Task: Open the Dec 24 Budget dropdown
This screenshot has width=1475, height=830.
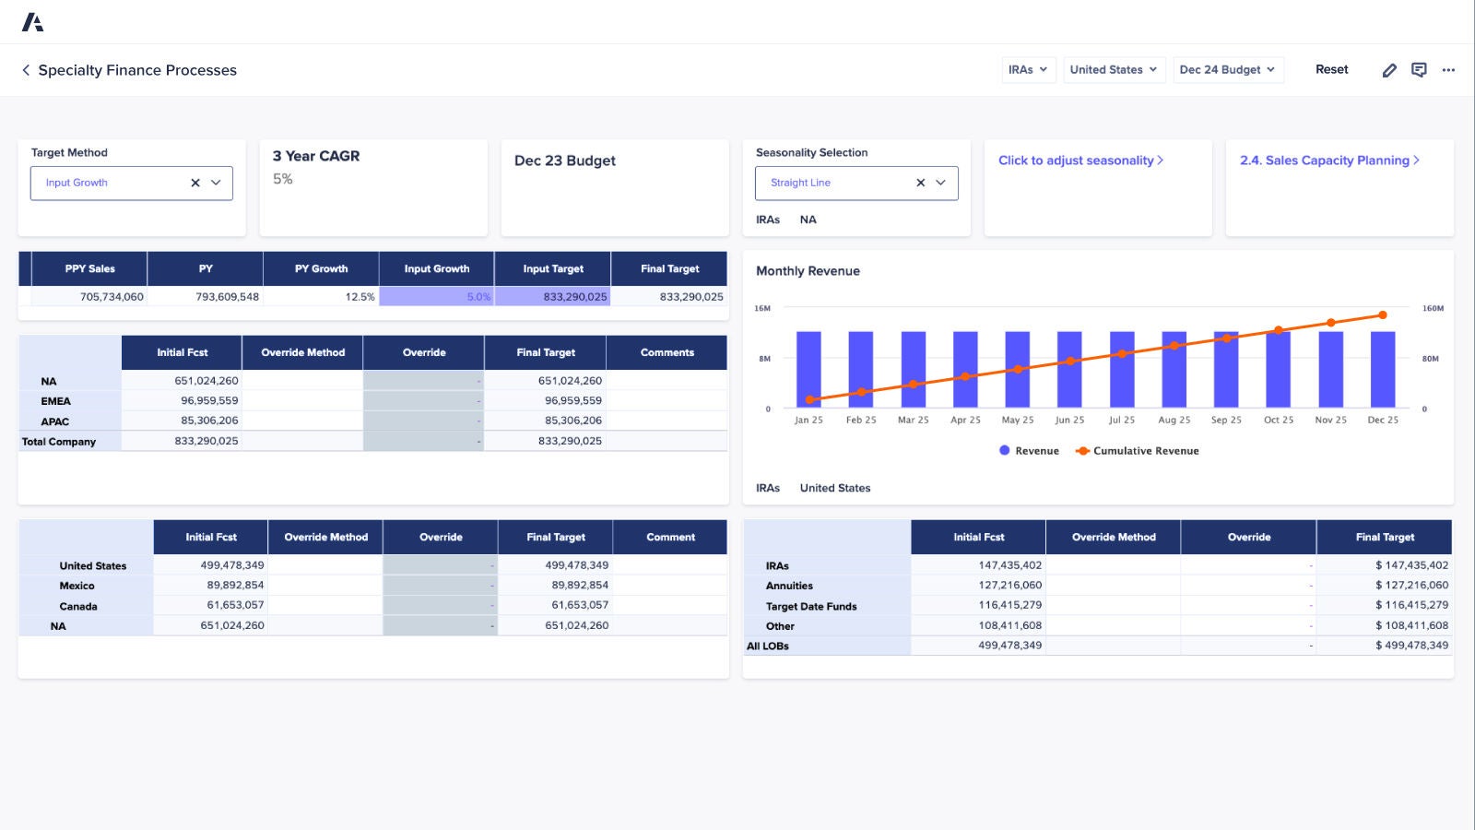Action: (x=1228, y=69)
